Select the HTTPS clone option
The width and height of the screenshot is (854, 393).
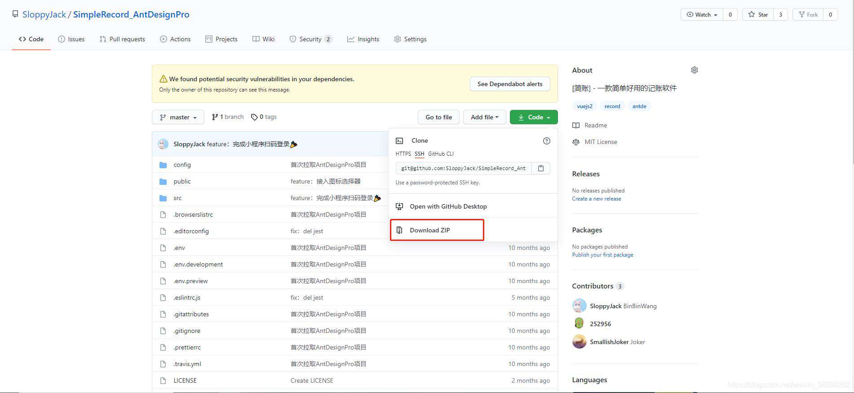pyautogui.click(x=403, y=153)
